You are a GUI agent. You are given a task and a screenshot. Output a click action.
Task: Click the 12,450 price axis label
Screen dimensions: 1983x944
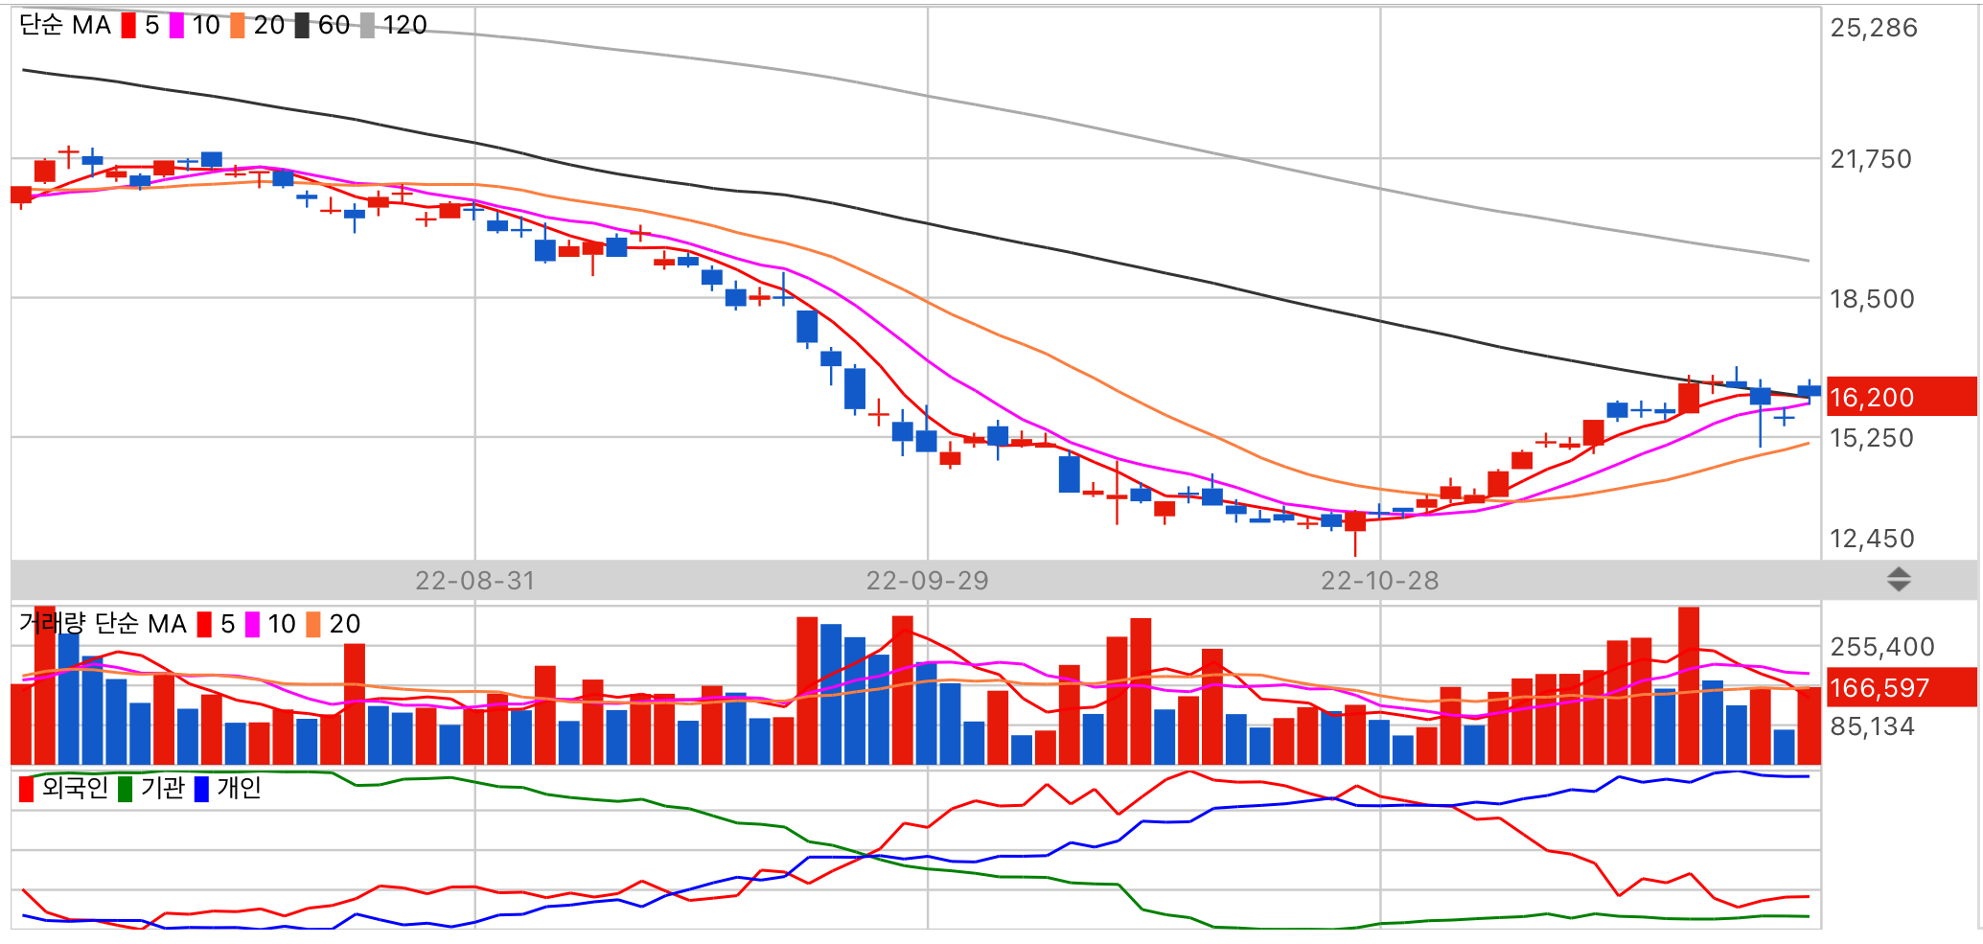point(1872,539)
